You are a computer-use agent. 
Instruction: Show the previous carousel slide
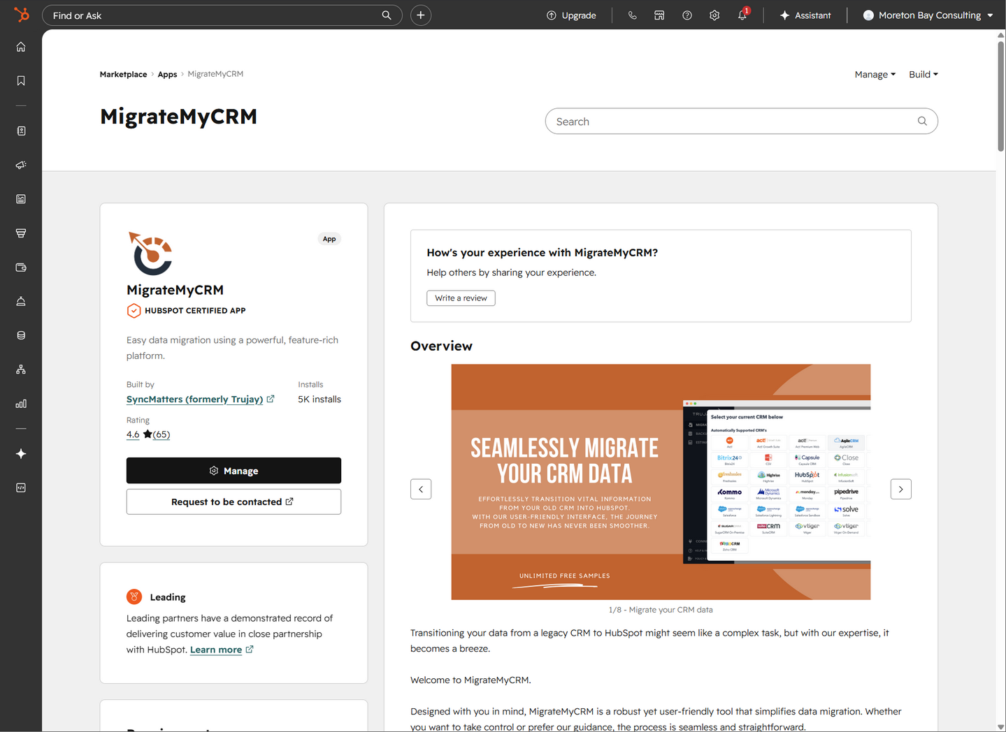(x=421, y=489)
